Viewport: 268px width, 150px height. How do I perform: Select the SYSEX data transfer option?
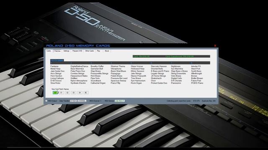74,101
